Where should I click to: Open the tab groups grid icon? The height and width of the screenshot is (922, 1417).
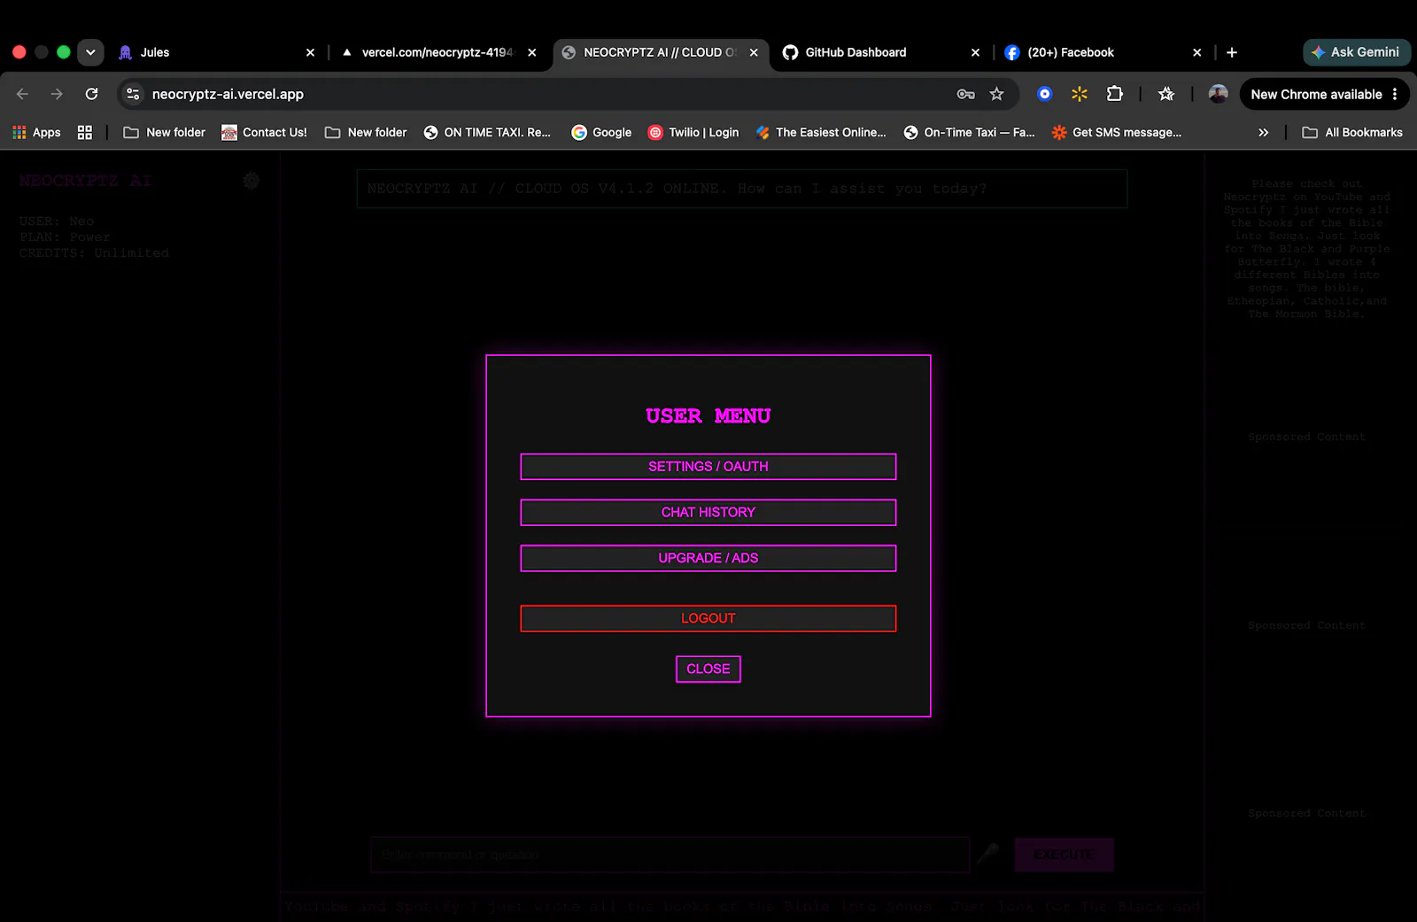pyautogui.click(x=85, y=132)
